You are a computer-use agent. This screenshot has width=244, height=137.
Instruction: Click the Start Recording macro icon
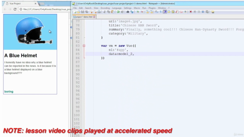pos(191,12)
